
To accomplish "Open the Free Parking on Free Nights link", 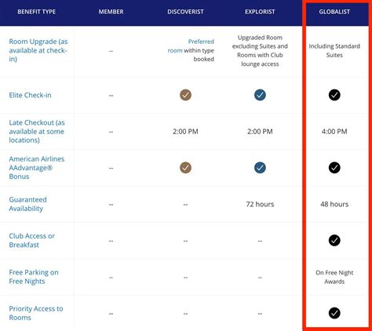I will coord(34,277).
